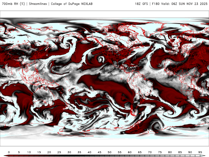Click the 55 value on the colorbar scale
The width and height of the screenshot is (209, 157).
[x=120, y=152]
